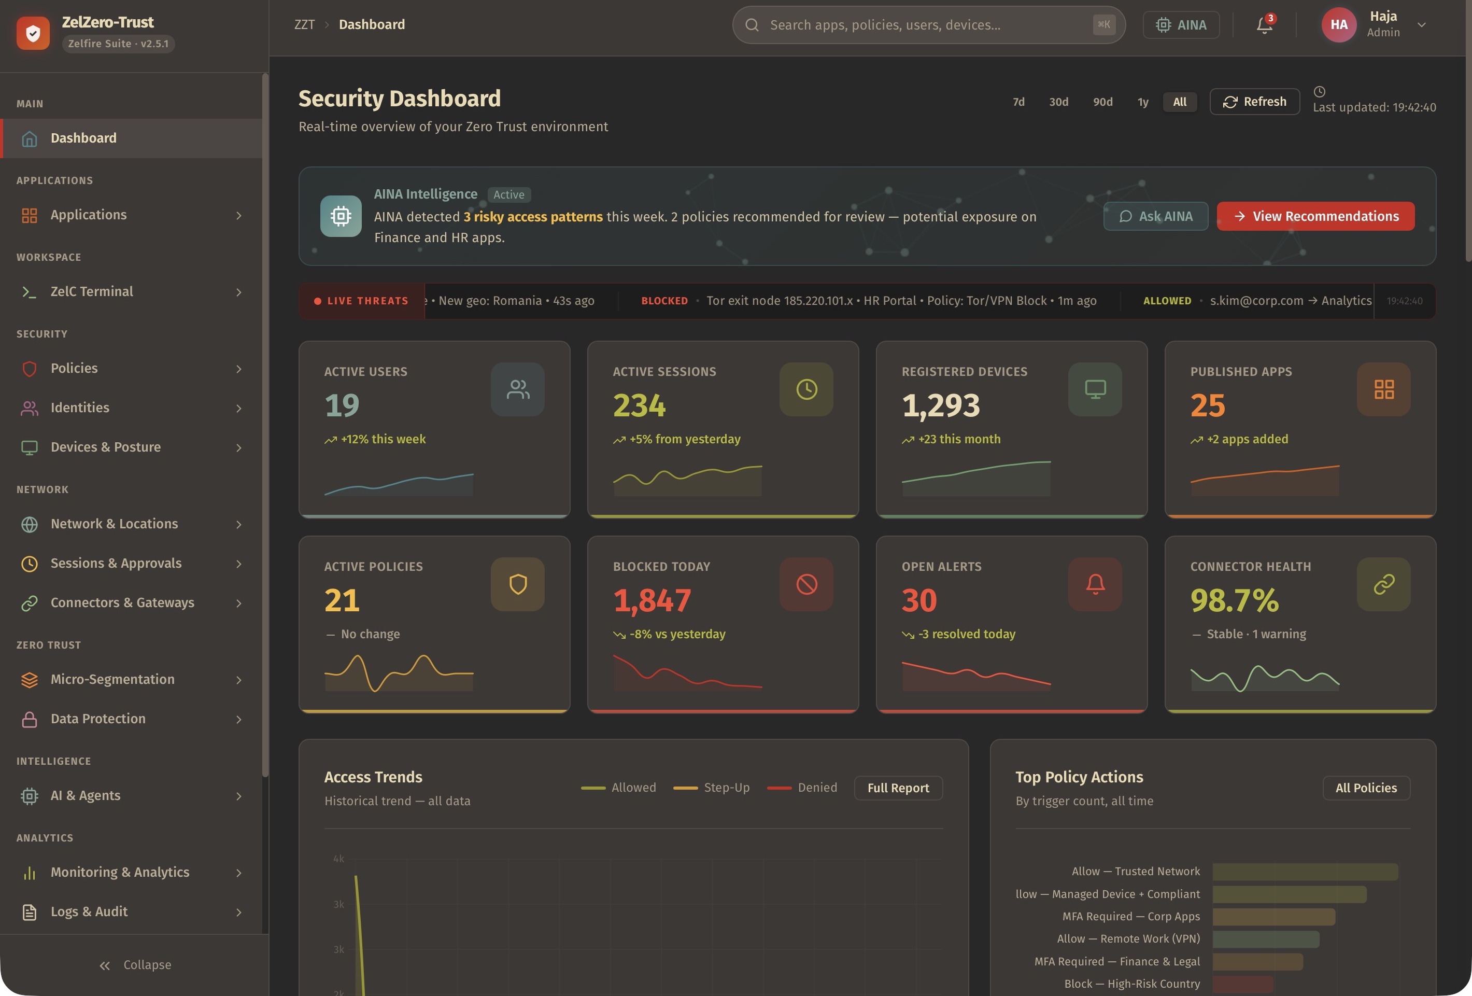Click the Open Alerts bell icon

[1095, 584]
